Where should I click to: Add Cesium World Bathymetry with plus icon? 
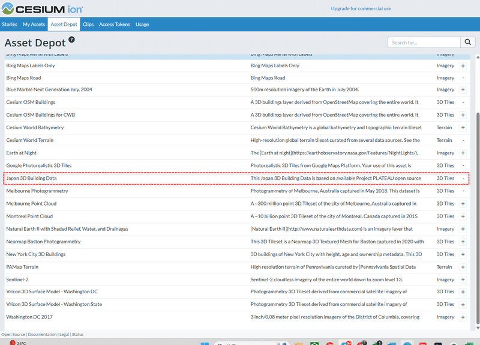pos(463,128)
